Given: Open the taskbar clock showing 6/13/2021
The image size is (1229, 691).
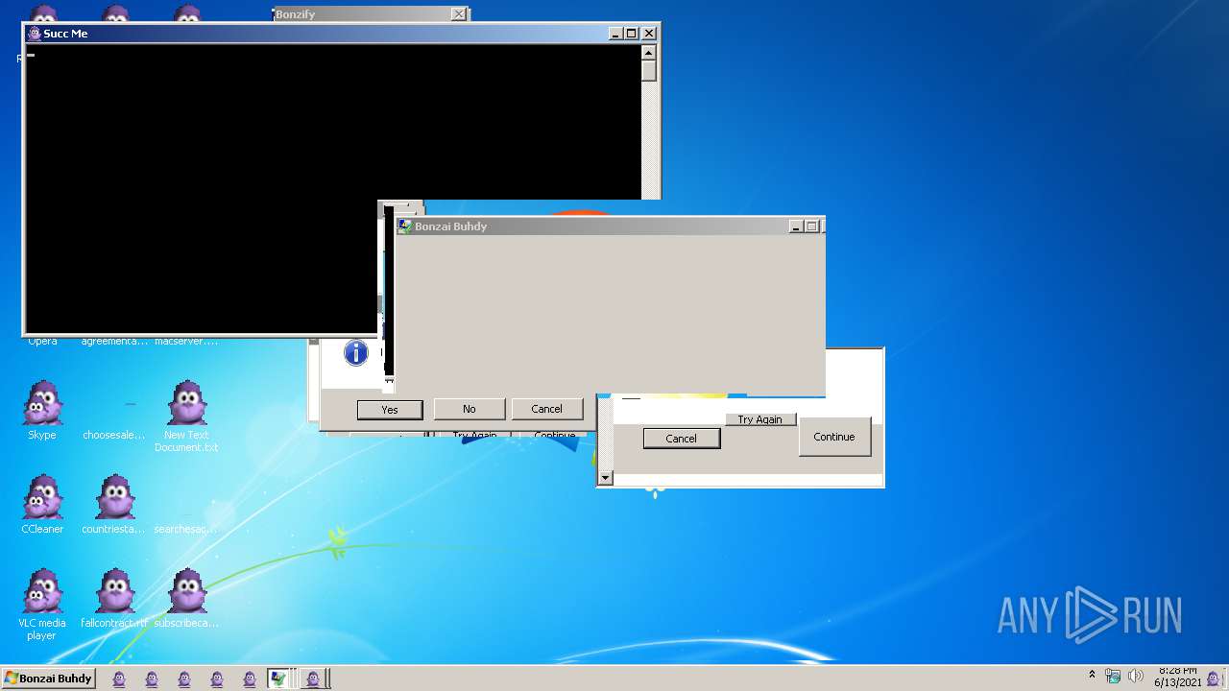Looking at the screenshot, I should coord(1177,678).
